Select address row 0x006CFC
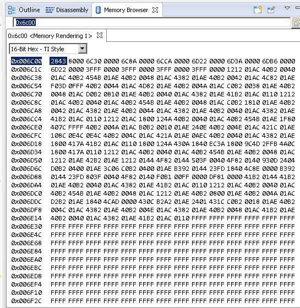The width and height of the screenshot is (300, 308). [x=26, y=136]
